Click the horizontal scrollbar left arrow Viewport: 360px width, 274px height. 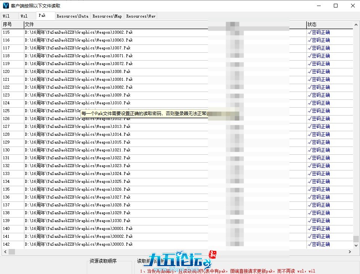[x=5, y=252]
